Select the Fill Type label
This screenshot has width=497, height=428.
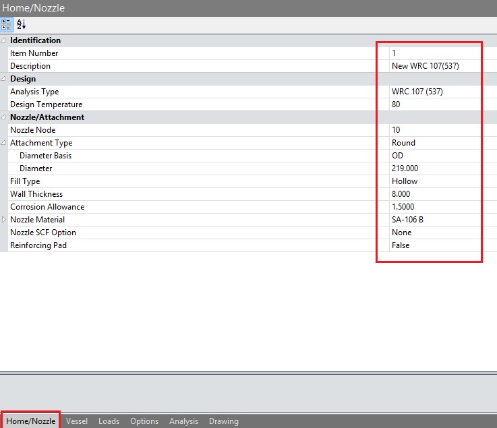coord(25,181)
